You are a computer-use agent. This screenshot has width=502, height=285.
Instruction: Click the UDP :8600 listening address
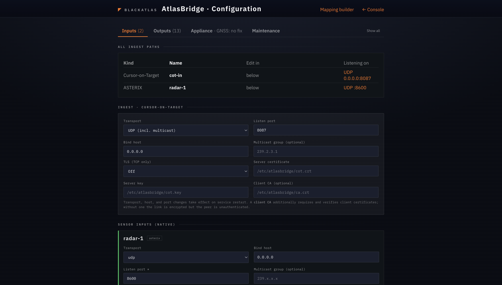[355, 88]
